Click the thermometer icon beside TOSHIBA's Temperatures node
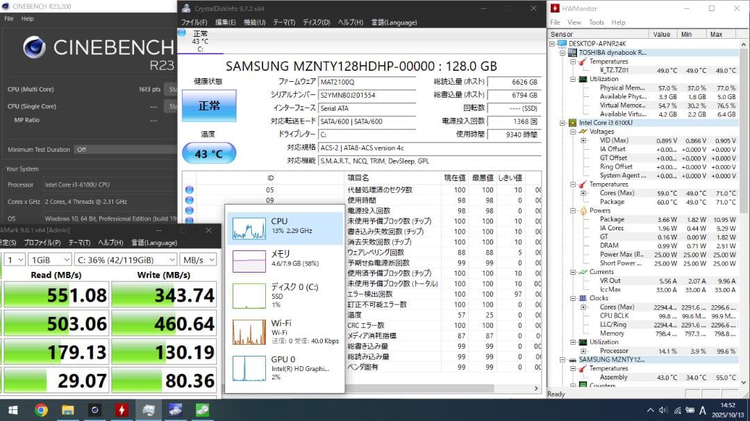The height and width of the screenshot is (421, 750). tap(583, 62)
